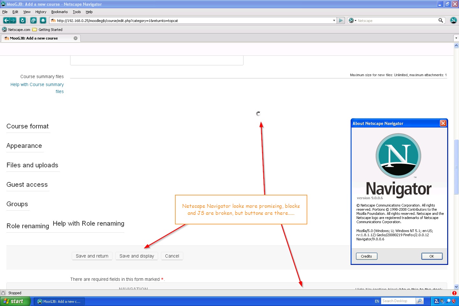Expand the Guest access section
459x306 pixels.
[x=27, y=185]
